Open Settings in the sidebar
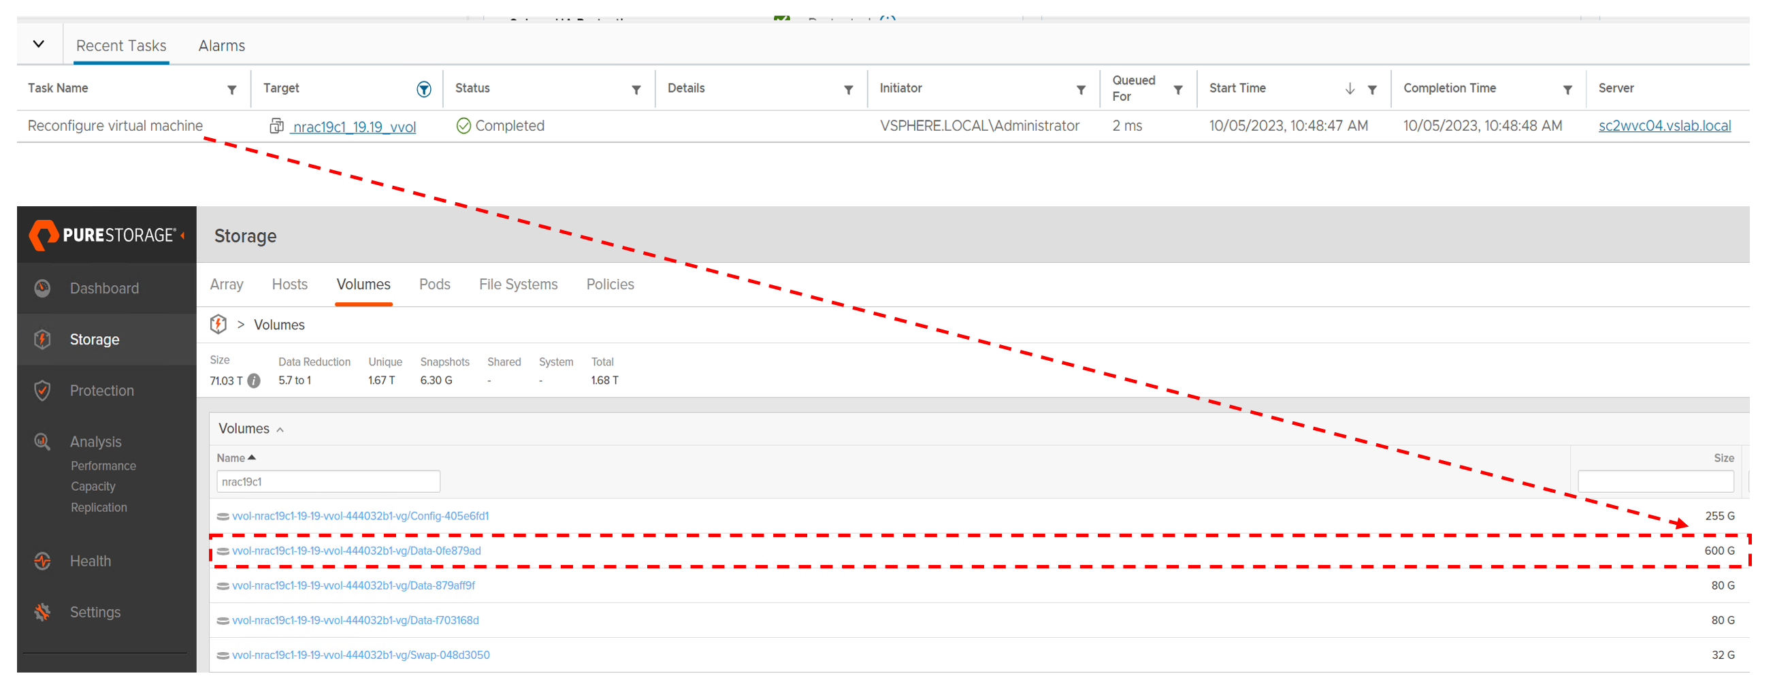The image size is (1775, 695). pos(95,612)
